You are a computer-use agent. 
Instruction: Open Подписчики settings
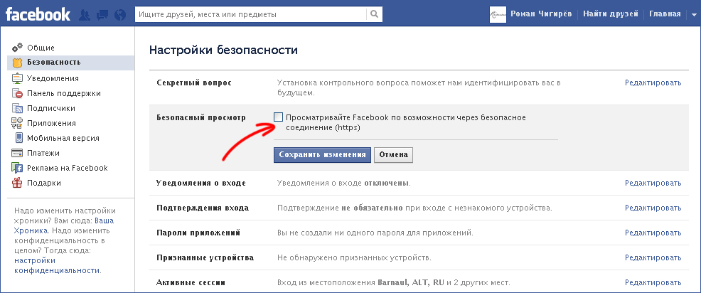coord(51,108)
